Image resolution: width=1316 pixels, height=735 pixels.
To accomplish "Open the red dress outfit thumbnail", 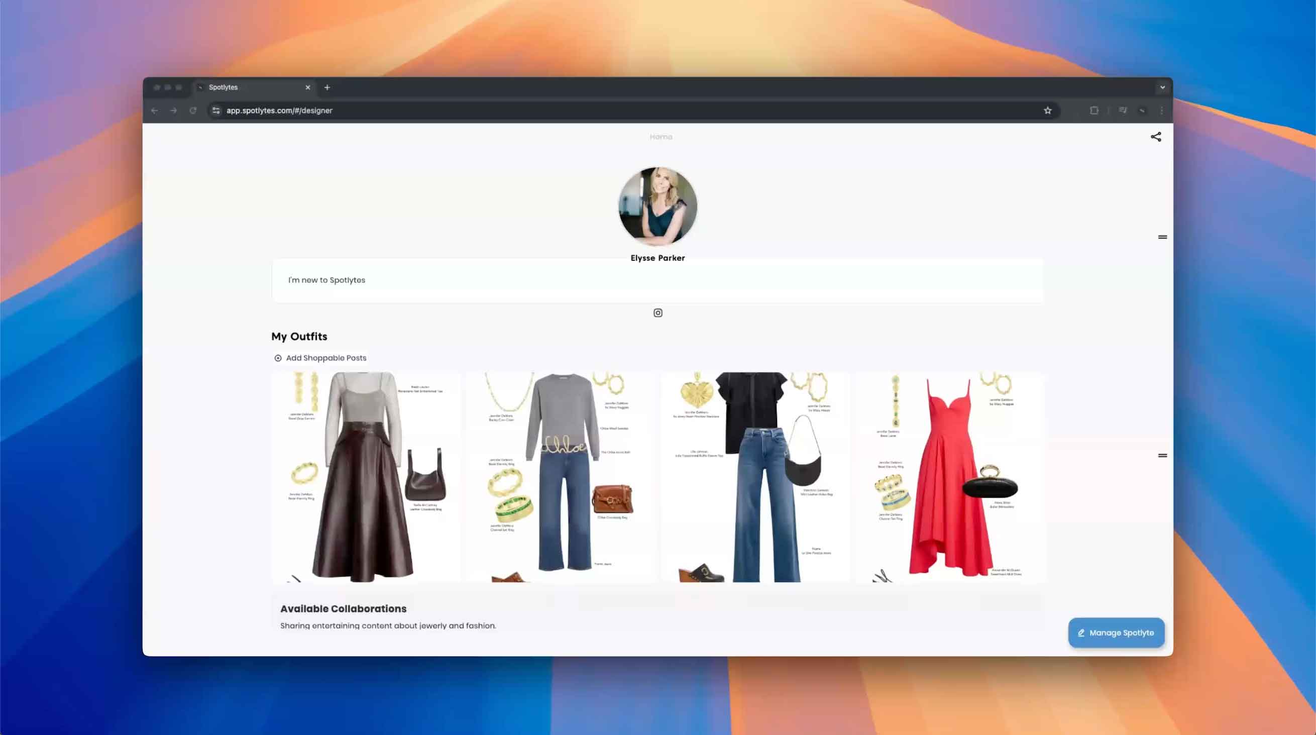I will 950,477.
